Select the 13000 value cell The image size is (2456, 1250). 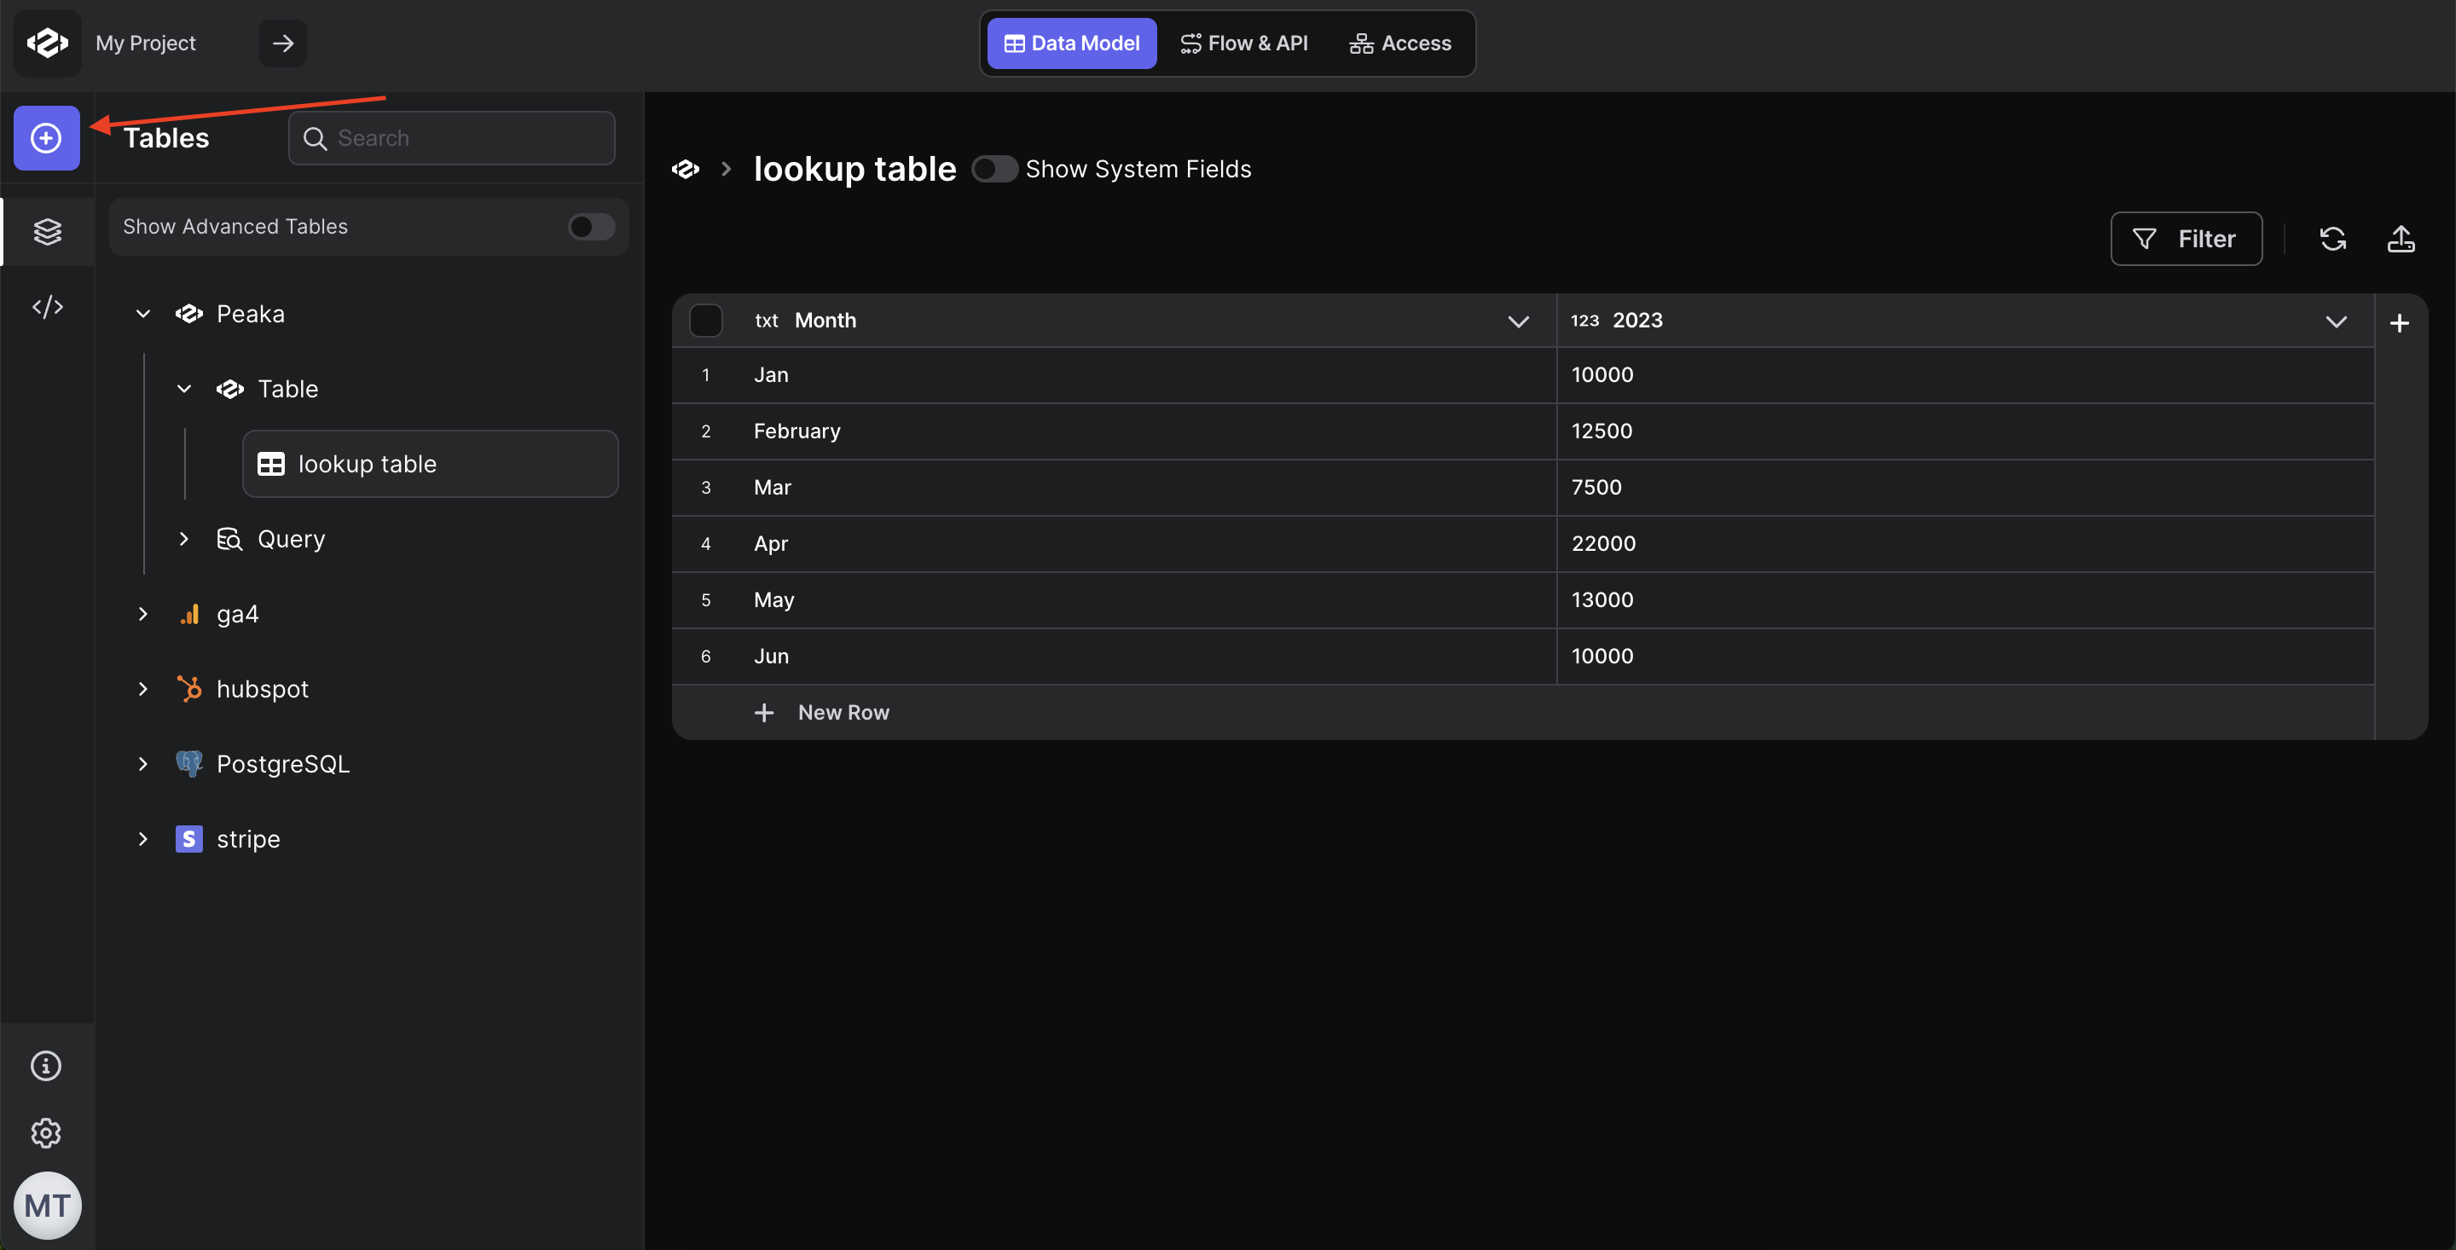pyautogui.click(x=1965, y=600)
